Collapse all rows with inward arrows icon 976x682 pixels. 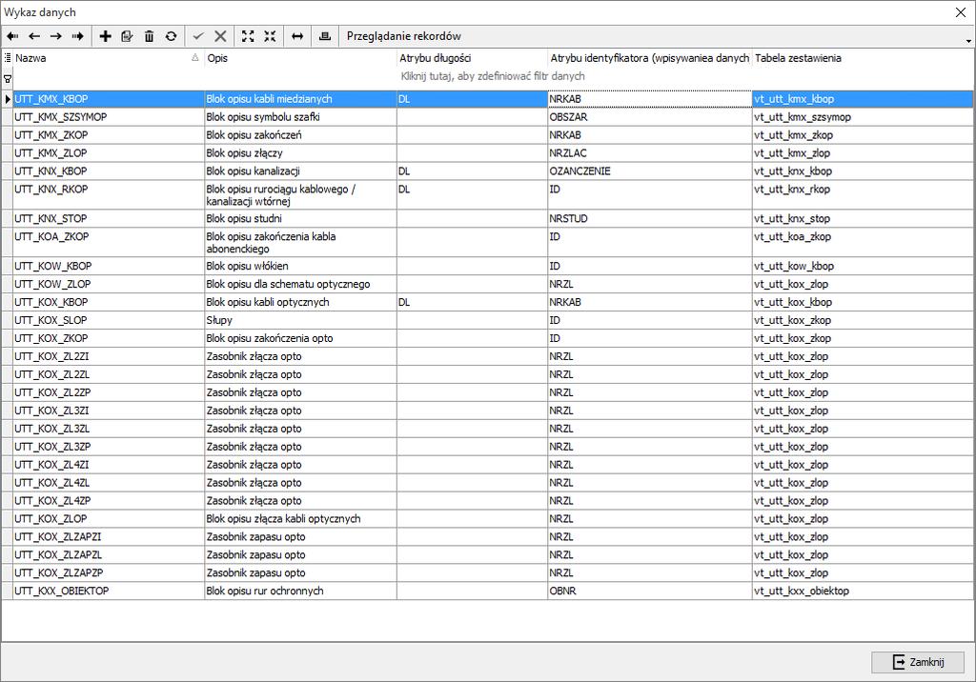(x=270, y=36)
